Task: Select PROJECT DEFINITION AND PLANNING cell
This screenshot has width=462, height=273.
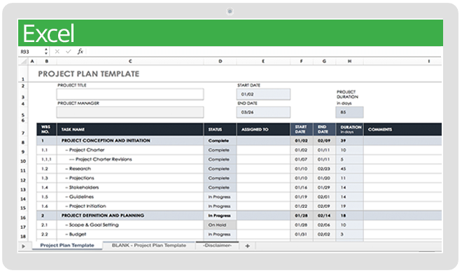Action: click(130, 216)
